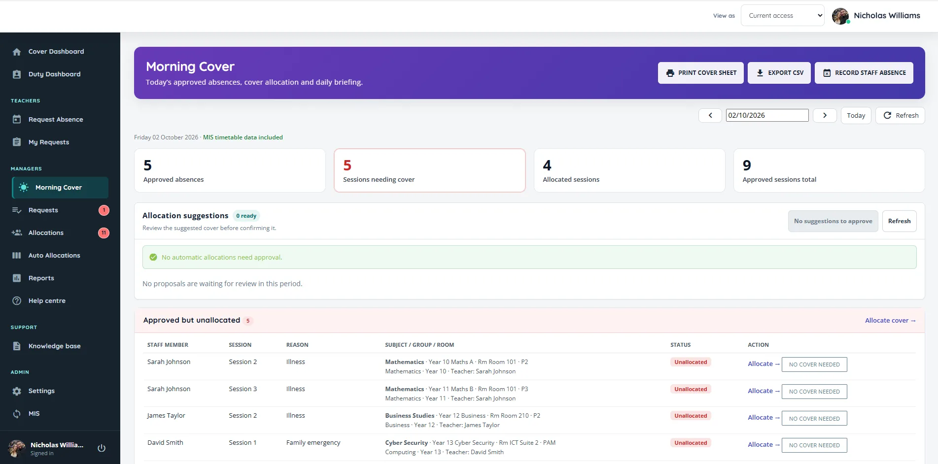The width and height of the screenshot is (938, 464).
Task: Mark David Smith row No Cover Needed
Action: [814, 445]
